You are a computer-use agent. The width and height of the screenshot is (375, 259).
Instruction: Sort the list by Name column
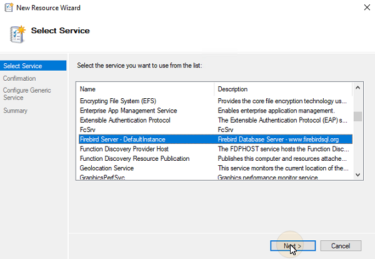pyautogui.click(x=145, y=89)
